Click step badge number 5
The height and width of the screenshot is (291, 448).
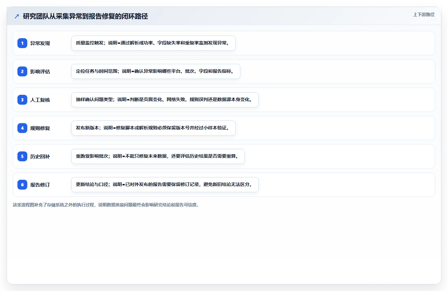[x=22, y=156]
